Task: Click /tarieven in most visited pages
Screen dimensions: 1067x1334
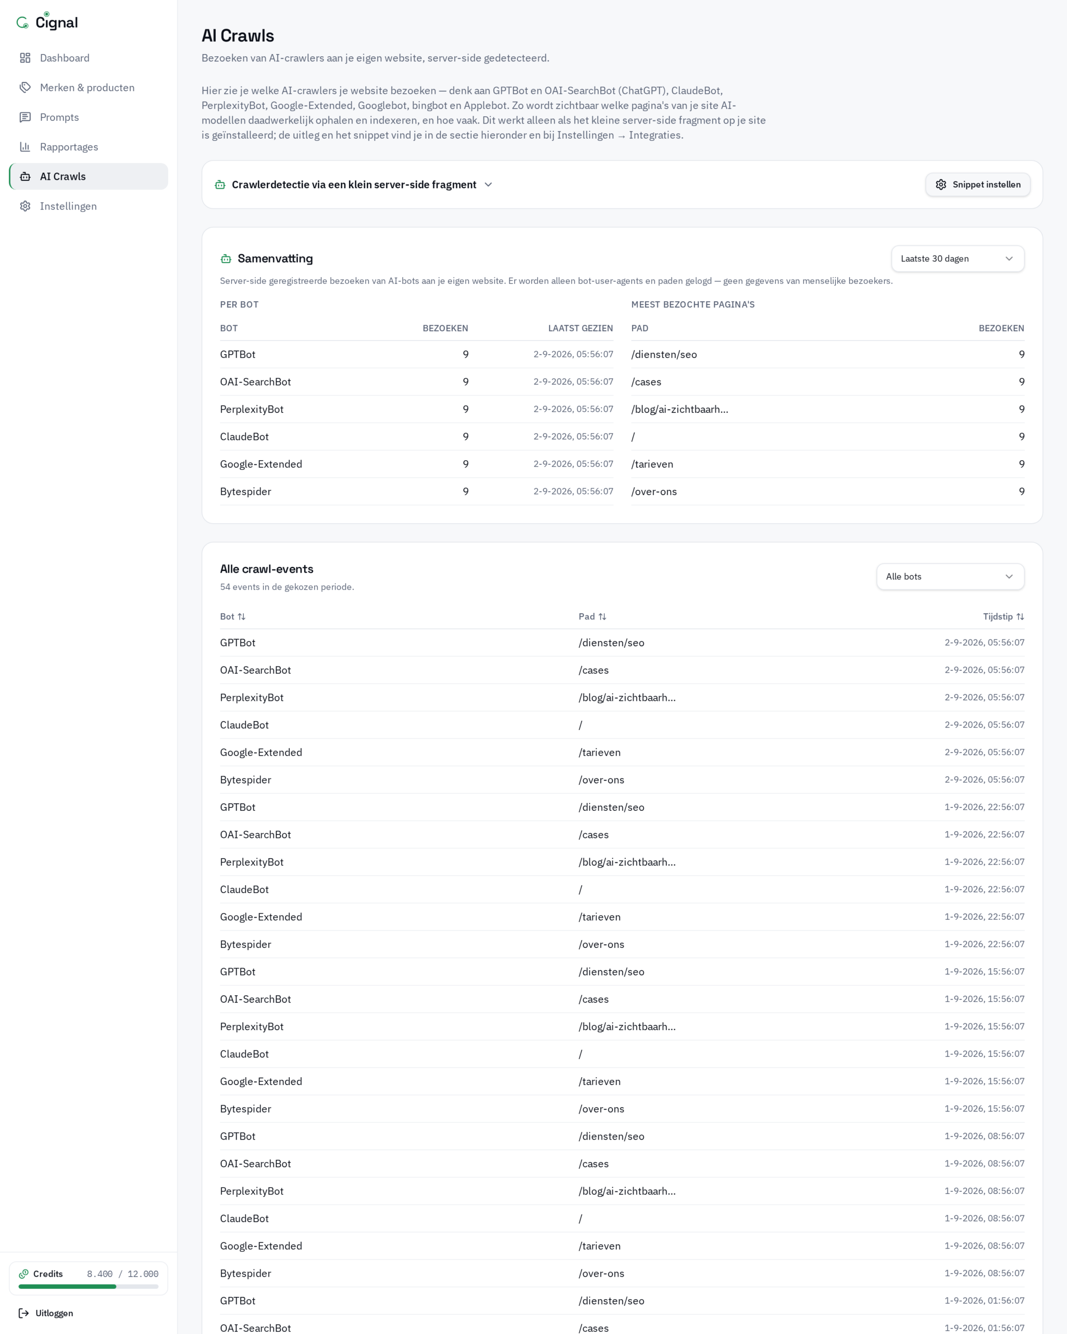Action: tap(653, 465)
